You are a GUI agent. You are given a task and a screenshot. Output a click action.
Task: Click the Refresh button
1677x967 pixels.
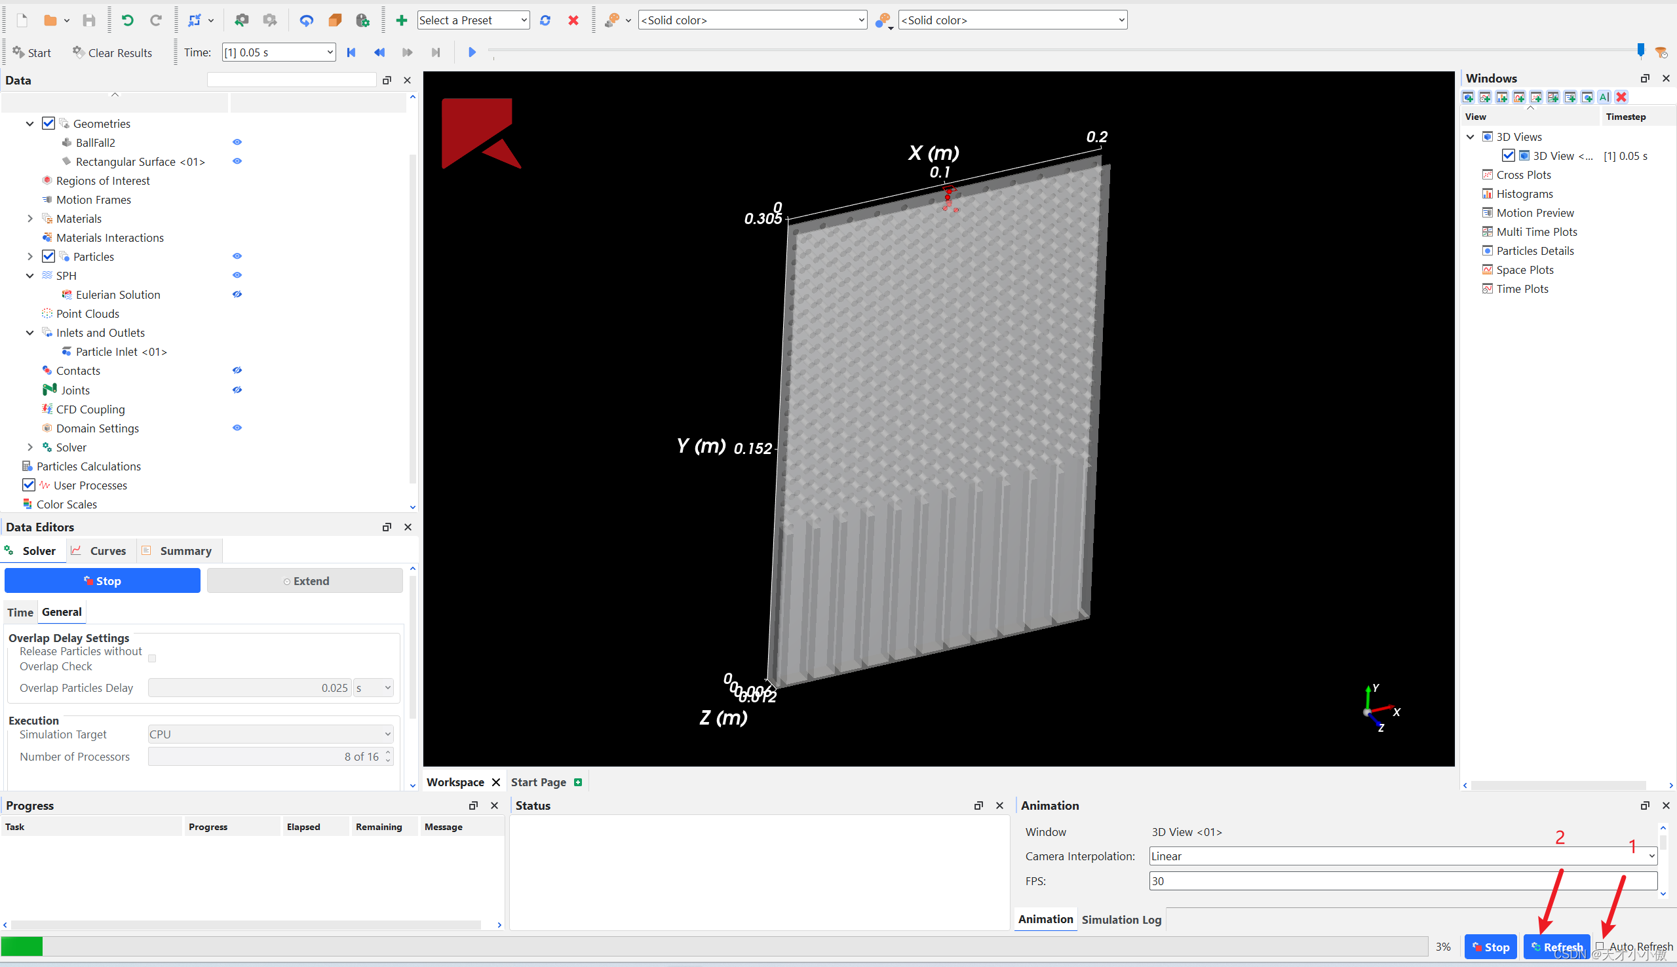(1556, 947)
